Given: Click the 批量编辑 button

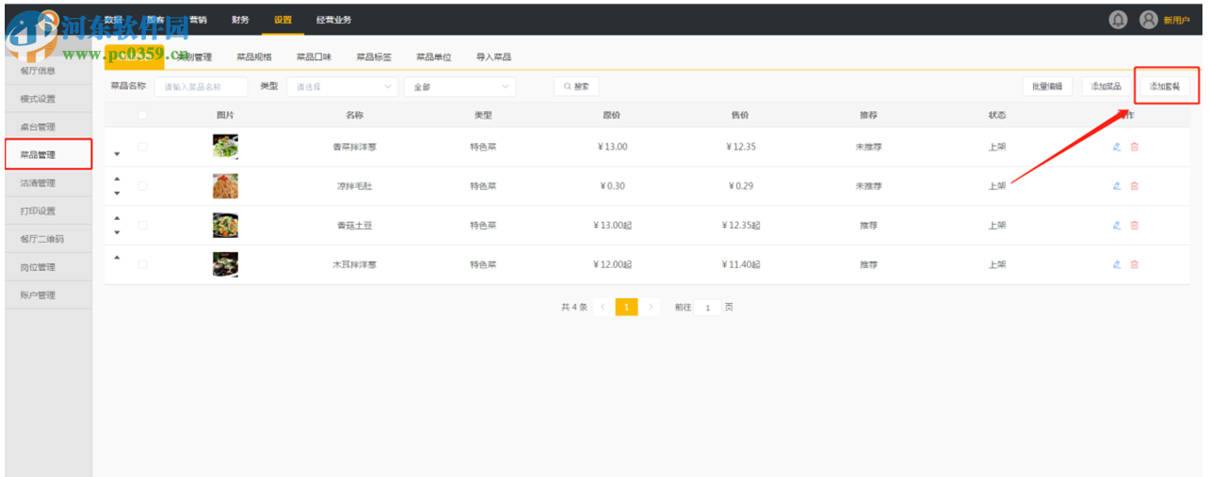Looking at the screenshot, I should click(1048, 87).
